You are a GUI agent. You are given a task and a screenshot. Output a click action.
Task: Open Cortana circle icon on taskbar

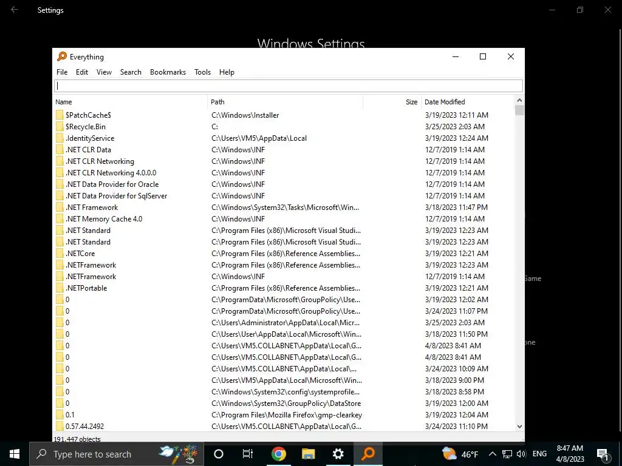(219, 454)
